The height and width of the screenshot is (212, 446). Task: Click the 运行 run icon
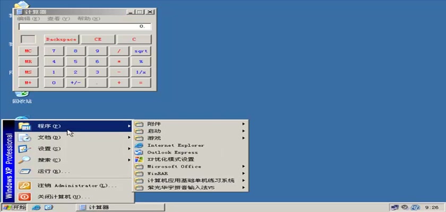pos(24,171)
